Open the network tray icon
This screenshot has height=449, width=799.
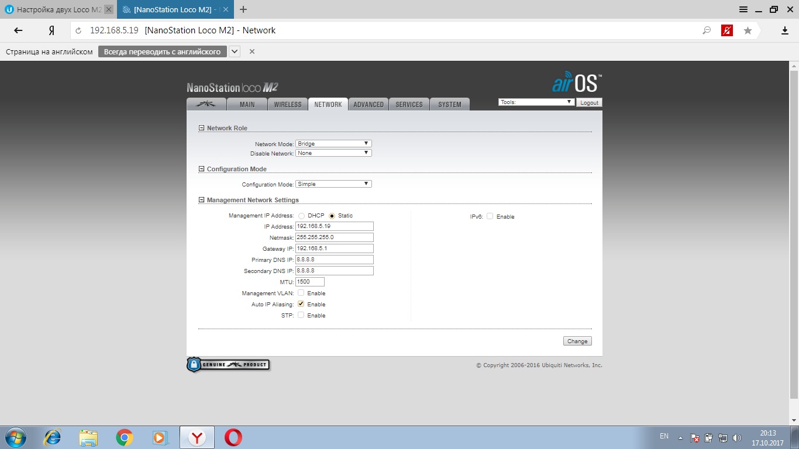(722, 438)
